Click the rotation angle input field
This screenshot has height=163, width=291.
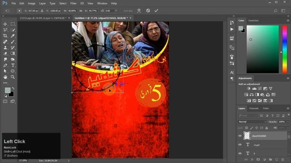click(110, 11)
